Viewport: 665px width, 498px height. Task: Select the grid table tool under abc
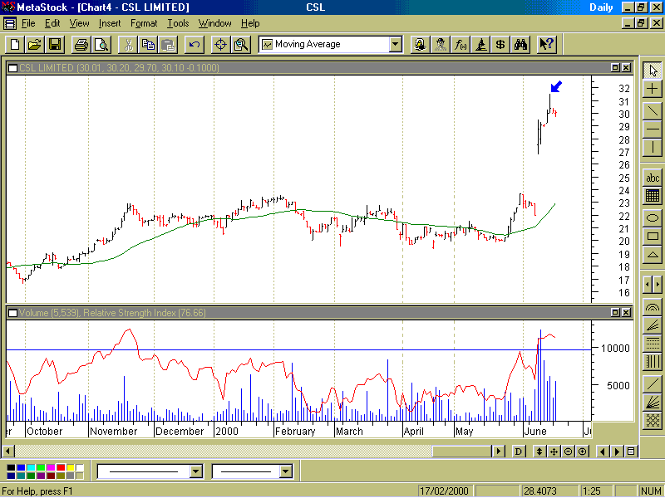(653, 196)
